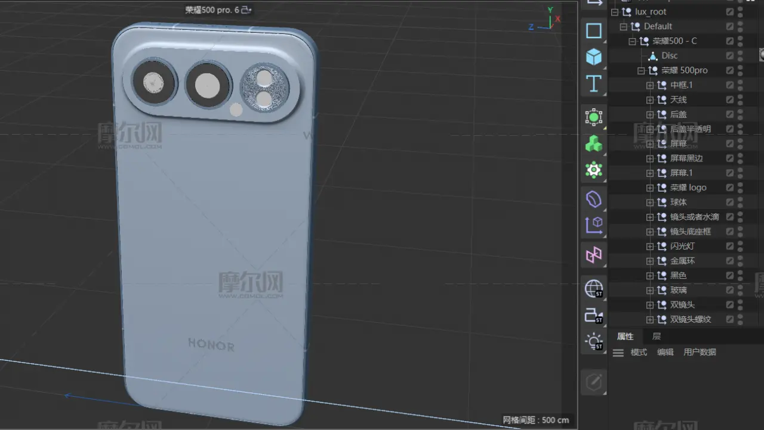The image size is (764, 430).
Task: Open the 用户数据 menu
Action: [700, 352]
